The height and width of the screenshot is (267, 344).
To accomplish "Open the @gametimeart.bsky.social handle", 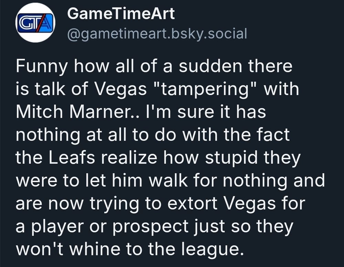I will tap(157, 34).
